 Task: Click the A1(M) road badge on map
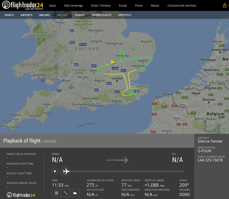(115, 68)
